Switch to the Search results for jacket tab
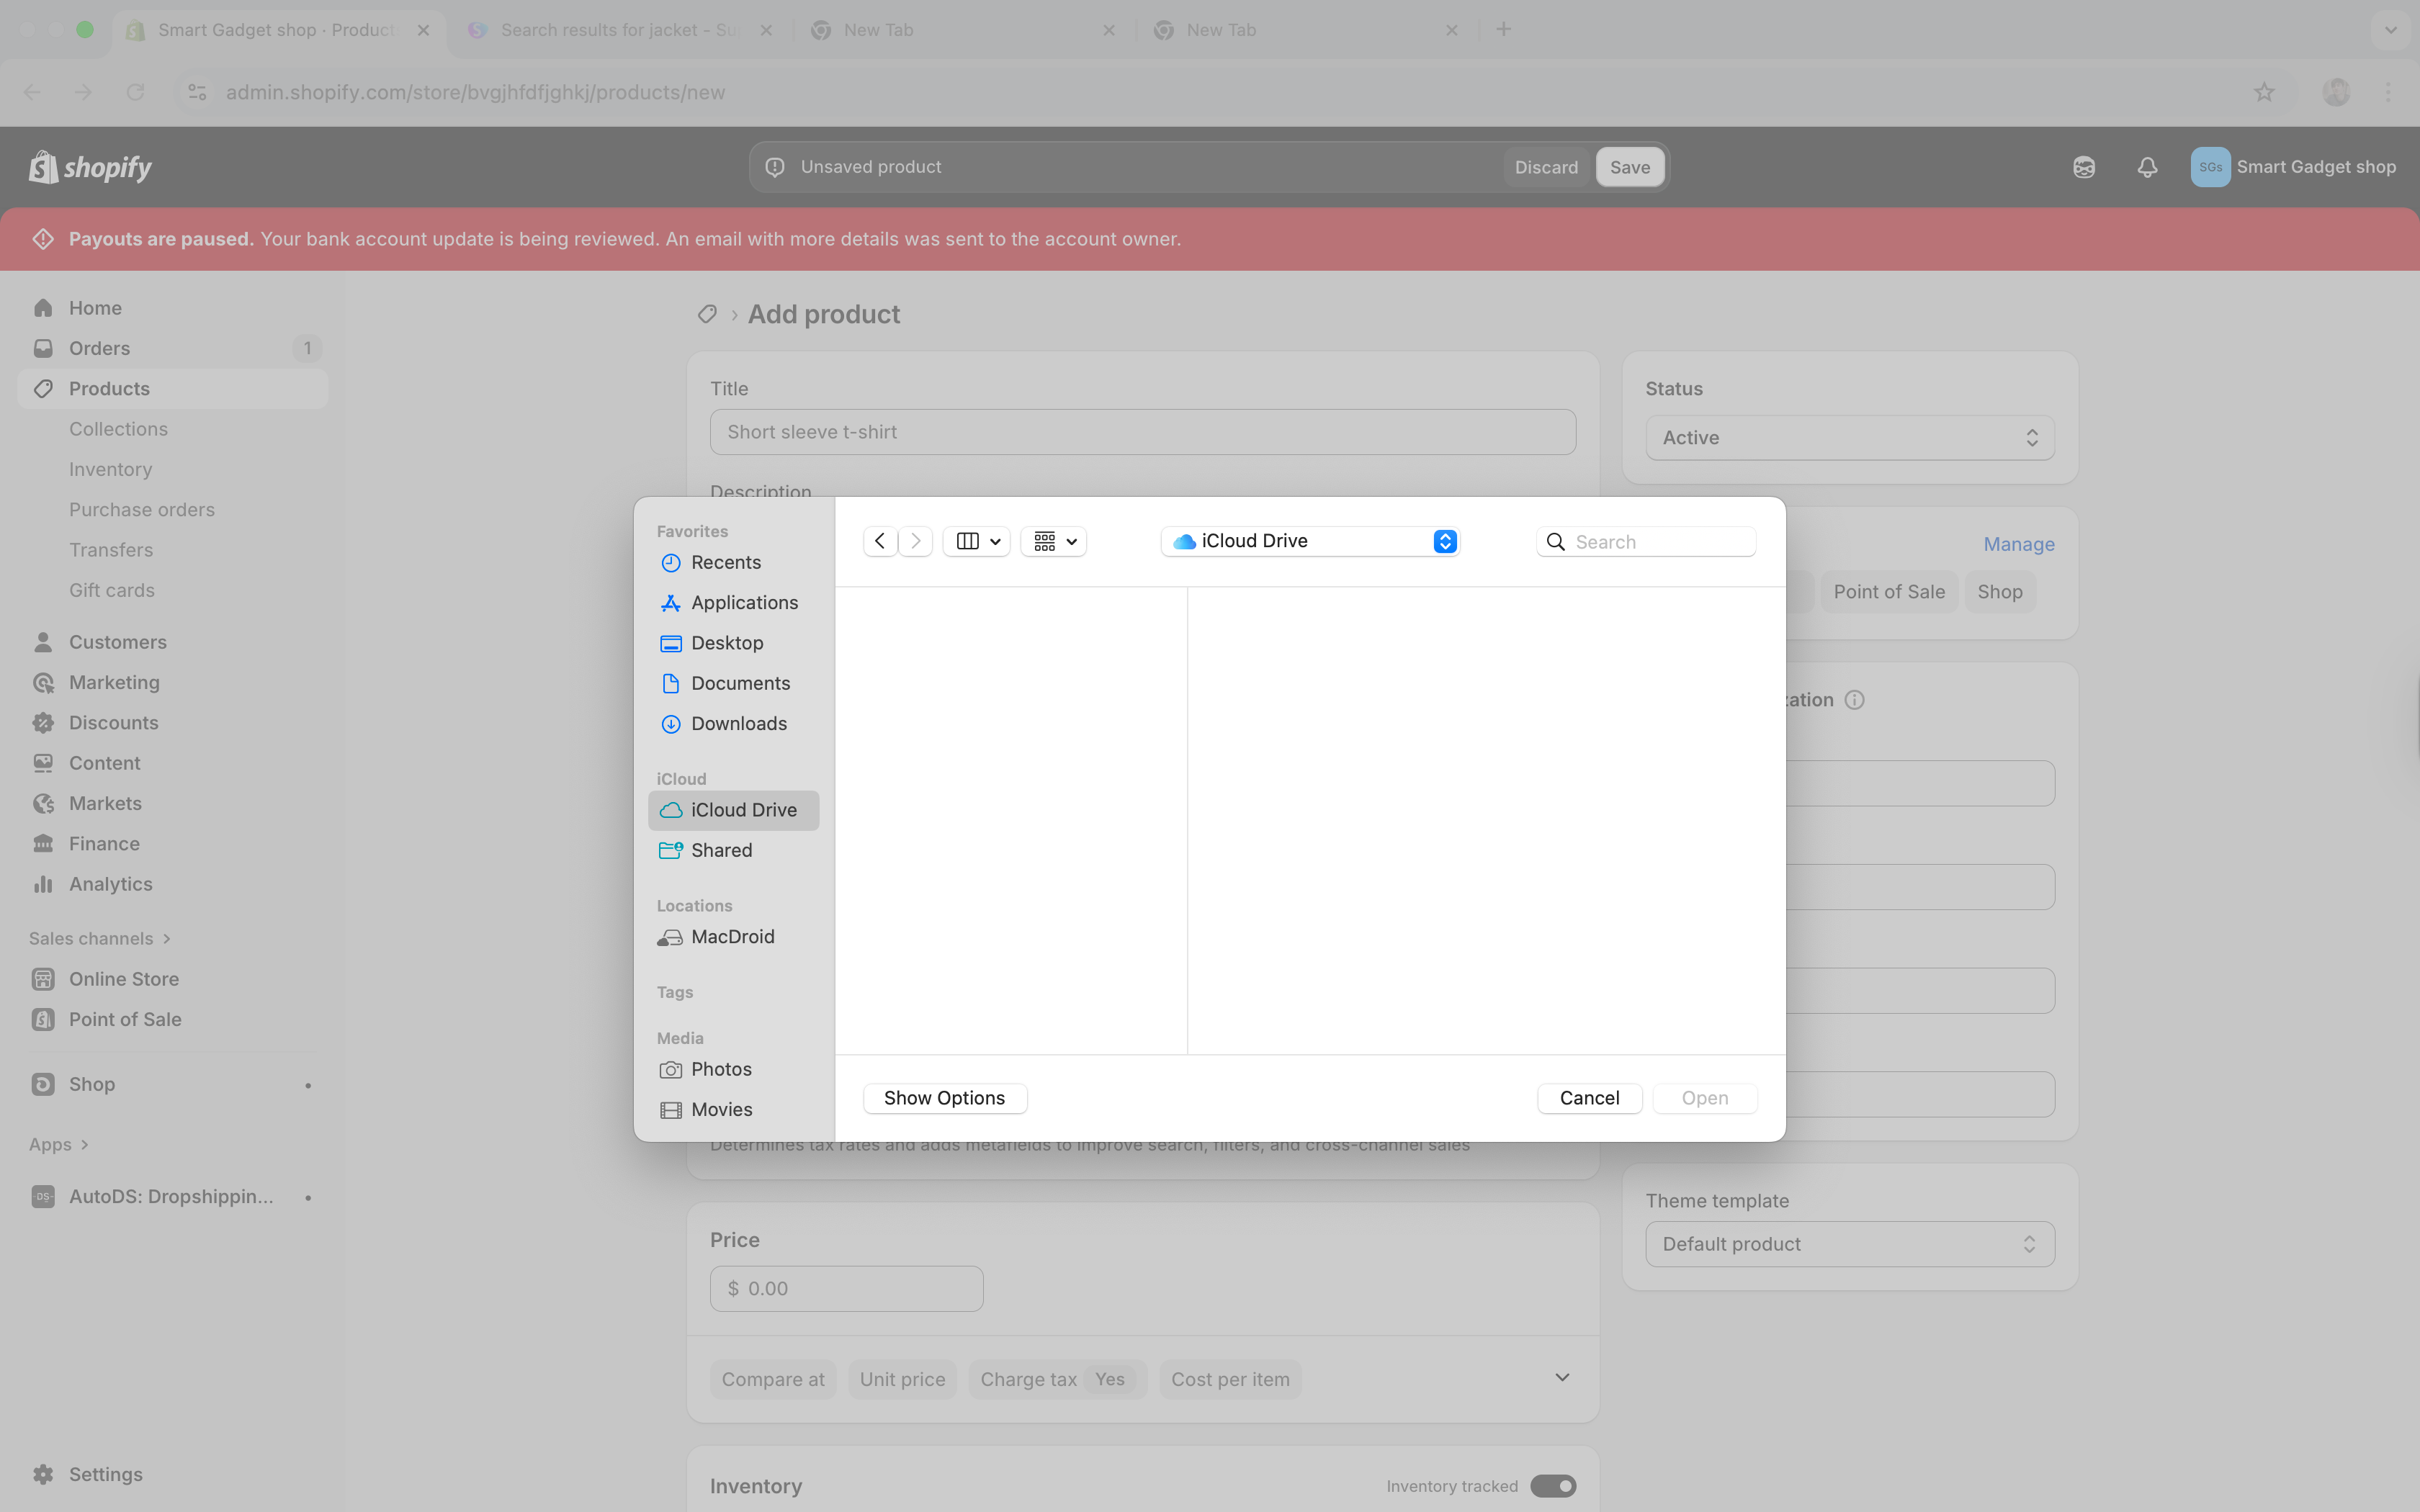 [x=618, y=30]
